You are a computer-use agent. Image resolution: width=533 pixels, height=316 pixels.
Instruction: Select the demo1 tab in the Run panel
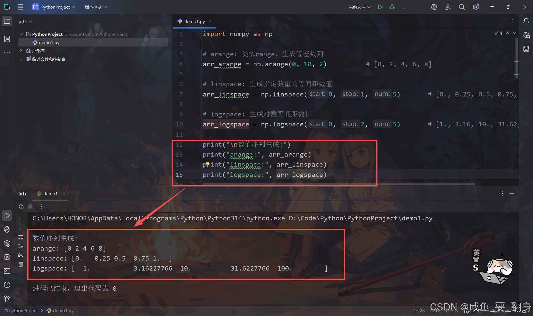(50, 193)
